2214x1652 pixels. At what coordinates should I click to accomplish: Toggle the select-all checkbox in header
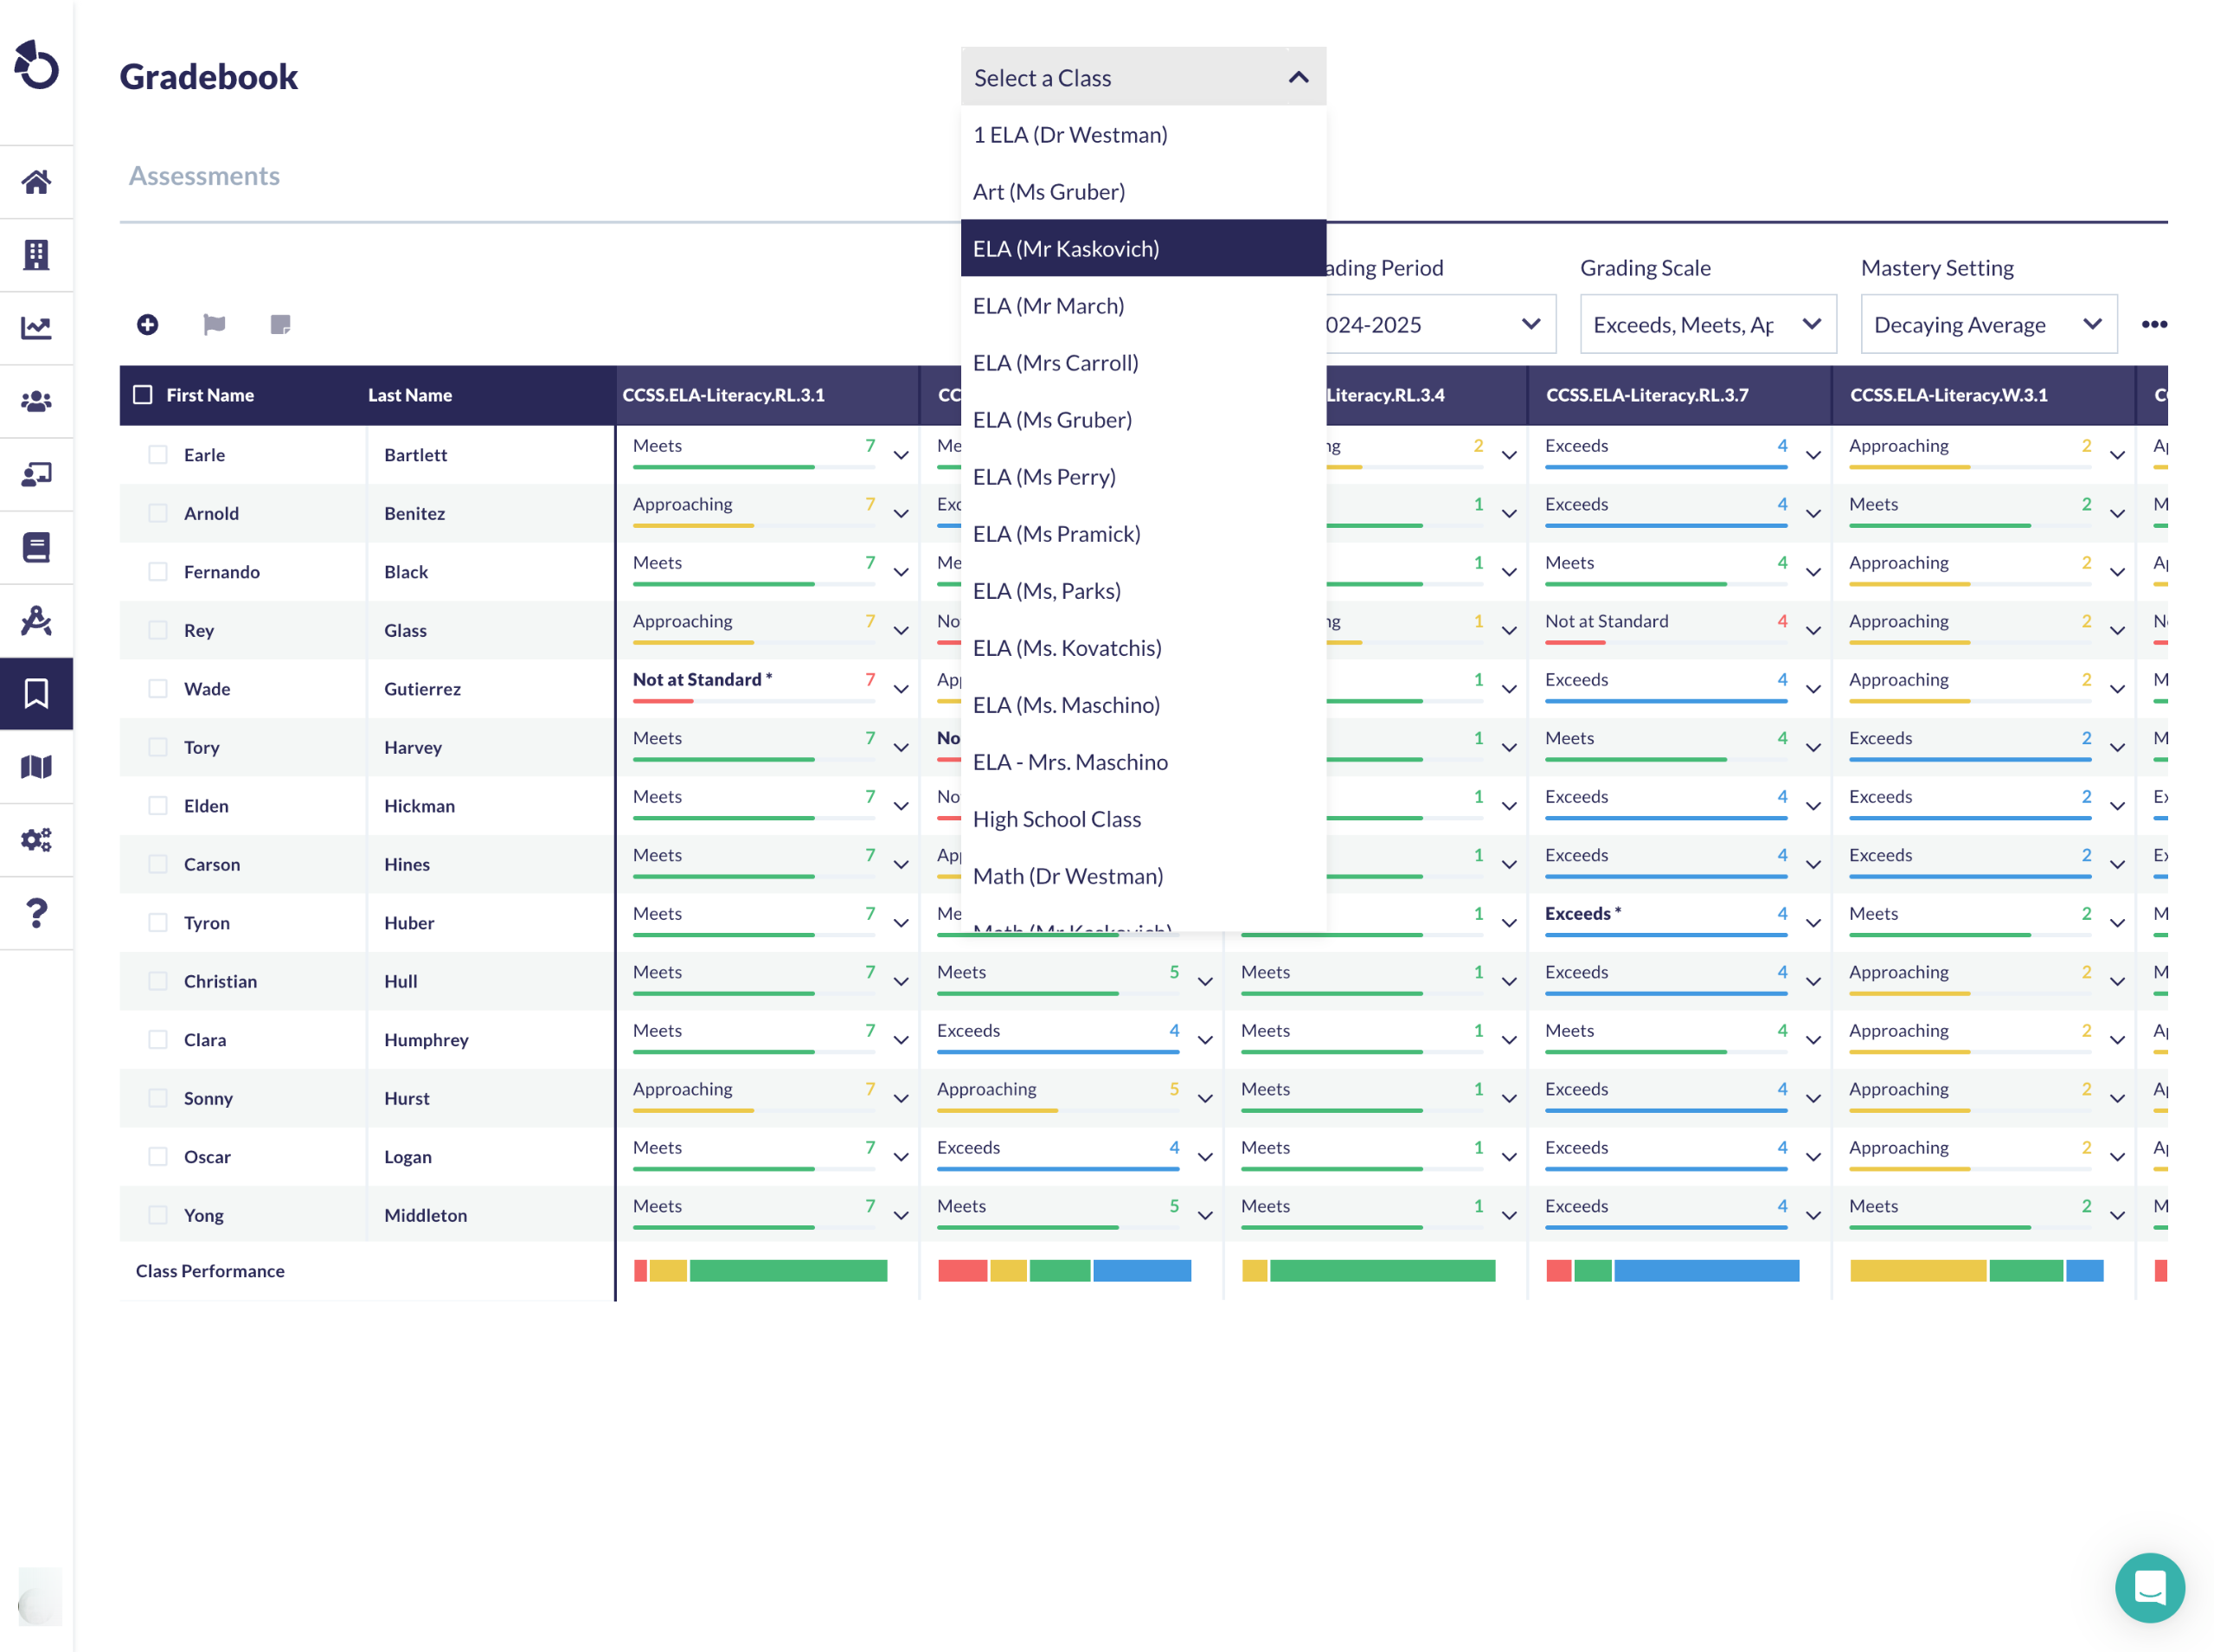coord(143,395)
